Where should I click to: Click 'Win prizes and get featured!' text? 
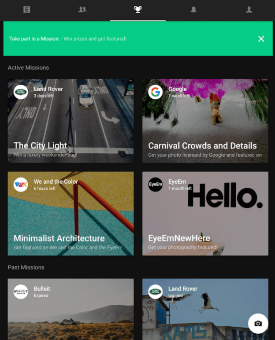click(x=95, y=39)
